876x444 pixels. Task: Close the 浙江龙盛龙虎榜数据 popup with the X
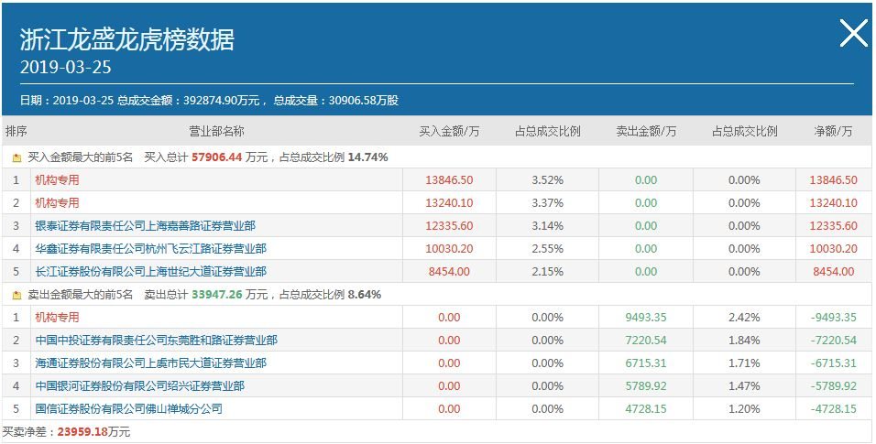(854, 33)
